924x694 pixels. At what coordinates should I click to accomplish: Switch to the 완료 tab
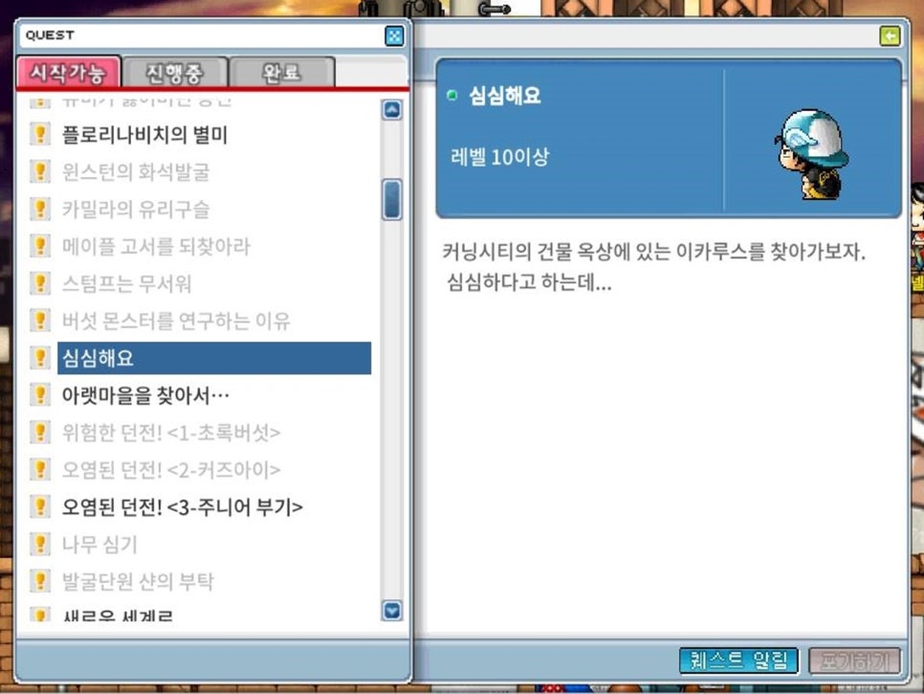tap(281, 73)
